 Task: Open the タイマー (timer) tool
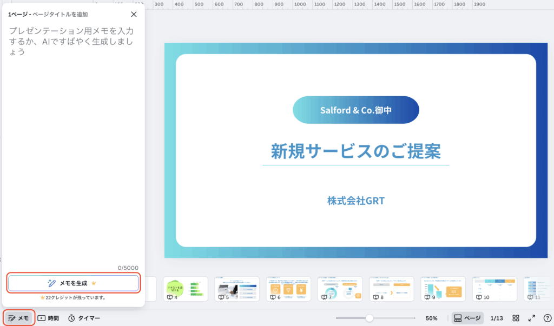(x=84, y=318)
